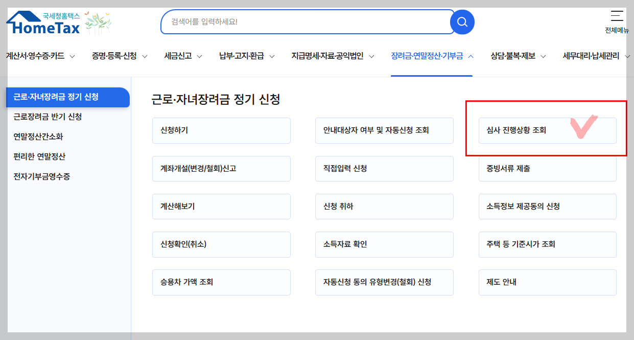Image resolution: width=634 pixels, height=340 pixels.
Task: Click 신청 취하 to cancel application
Action: pos(384,206)
